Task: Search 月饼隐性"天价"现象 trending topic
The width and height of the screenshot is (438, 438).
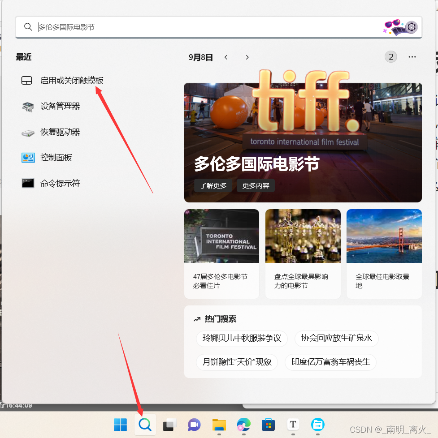Action: tap(237, 362)
